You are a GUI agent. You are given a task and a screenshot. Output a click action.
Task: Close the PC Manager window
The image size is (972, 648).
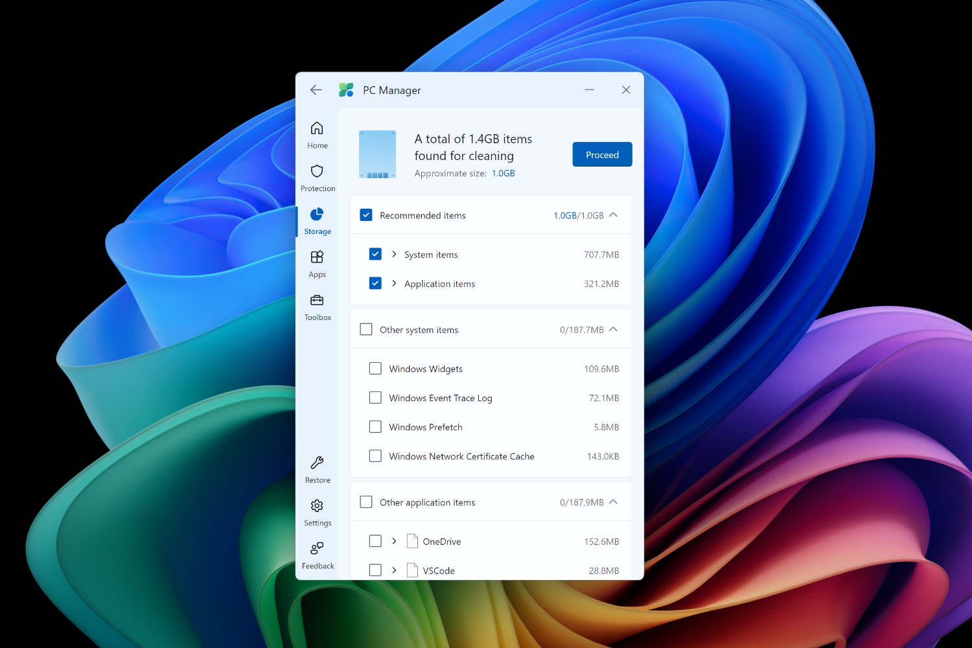pyautogui.click(x=626, y=90)
